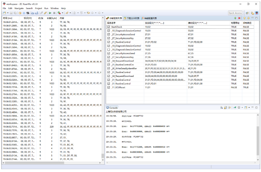The width and height of the screenshot is (261, 172).
Task: Click into the Quick Access field
Action: [x=235, y=13]
